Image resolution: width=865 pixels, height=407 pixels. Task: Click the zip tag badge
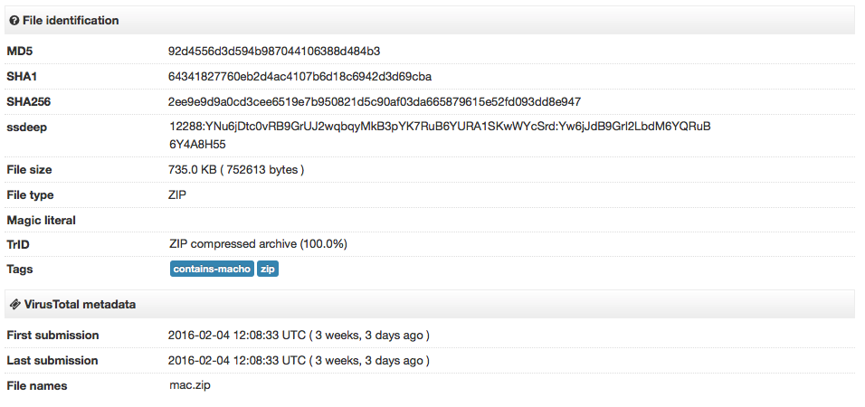268,270
